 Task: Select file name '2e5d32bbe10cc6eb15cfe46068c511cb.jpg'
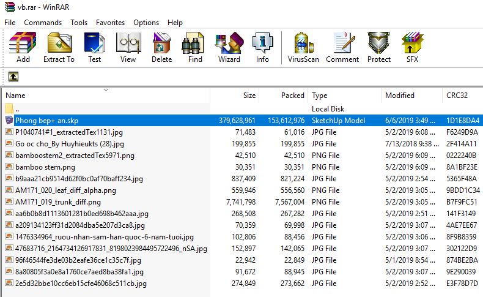[x=81, y=284]
